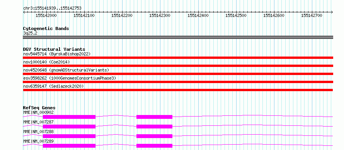The width and height of the screenshot is (344, 150).
Task: Click the MME|NM_007287 transcript label
Action: tap(38, 122)
